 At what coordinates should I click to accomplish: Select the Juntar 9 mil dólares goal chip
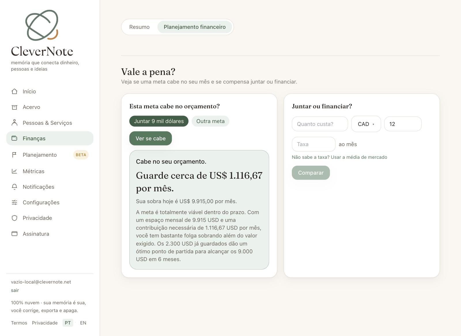[x=159, y=121]
